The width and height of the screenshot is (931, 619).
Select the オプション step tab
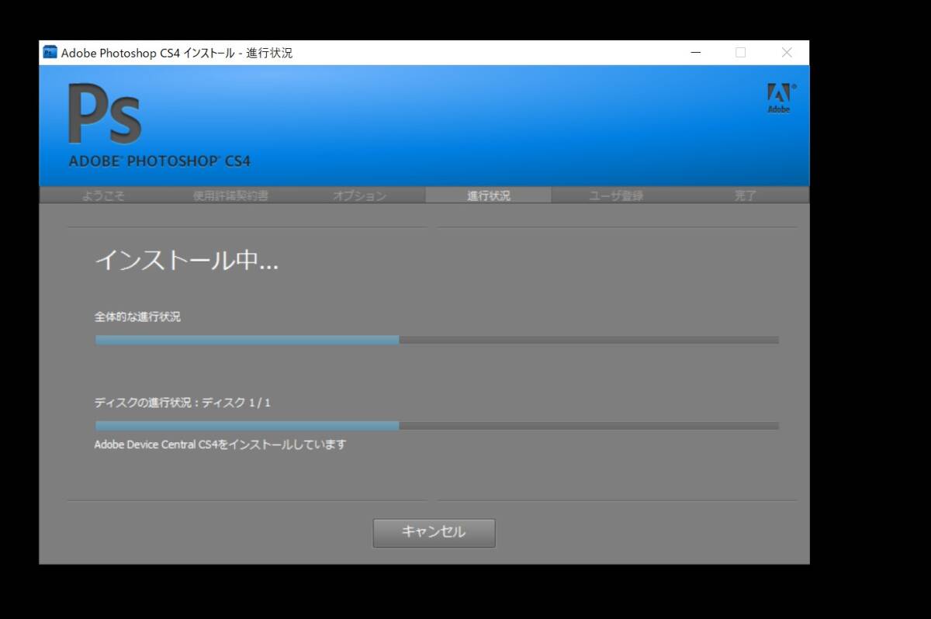point(359,195)
